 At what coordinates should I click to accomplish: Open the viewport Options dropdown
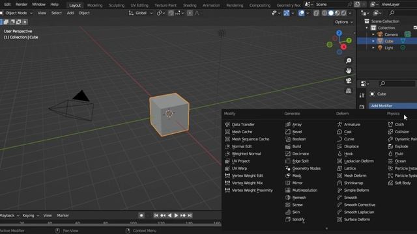coord(344,22)
